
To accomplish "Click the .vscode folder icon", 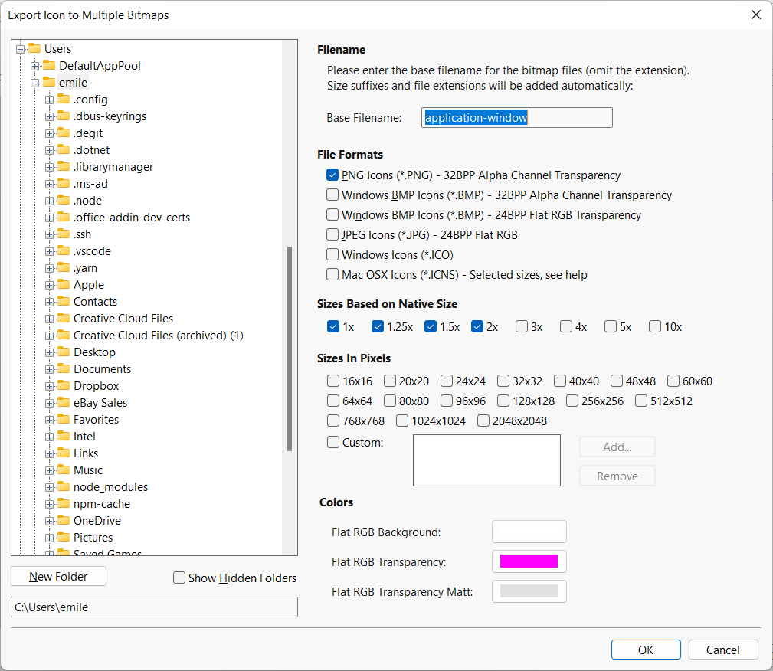I will (63, 251).
